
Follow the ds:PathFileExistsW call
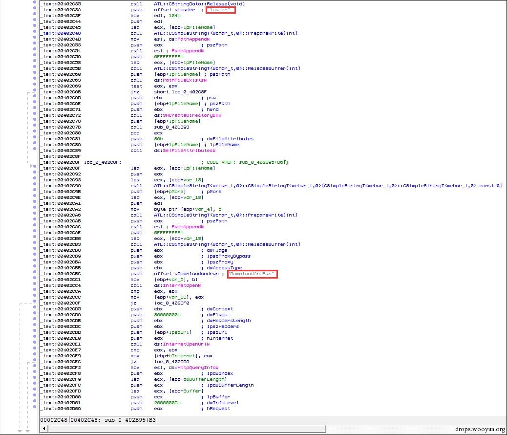click(x=180, y=80)
